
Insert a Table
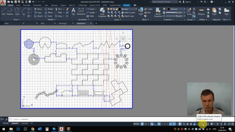point(90,16)
